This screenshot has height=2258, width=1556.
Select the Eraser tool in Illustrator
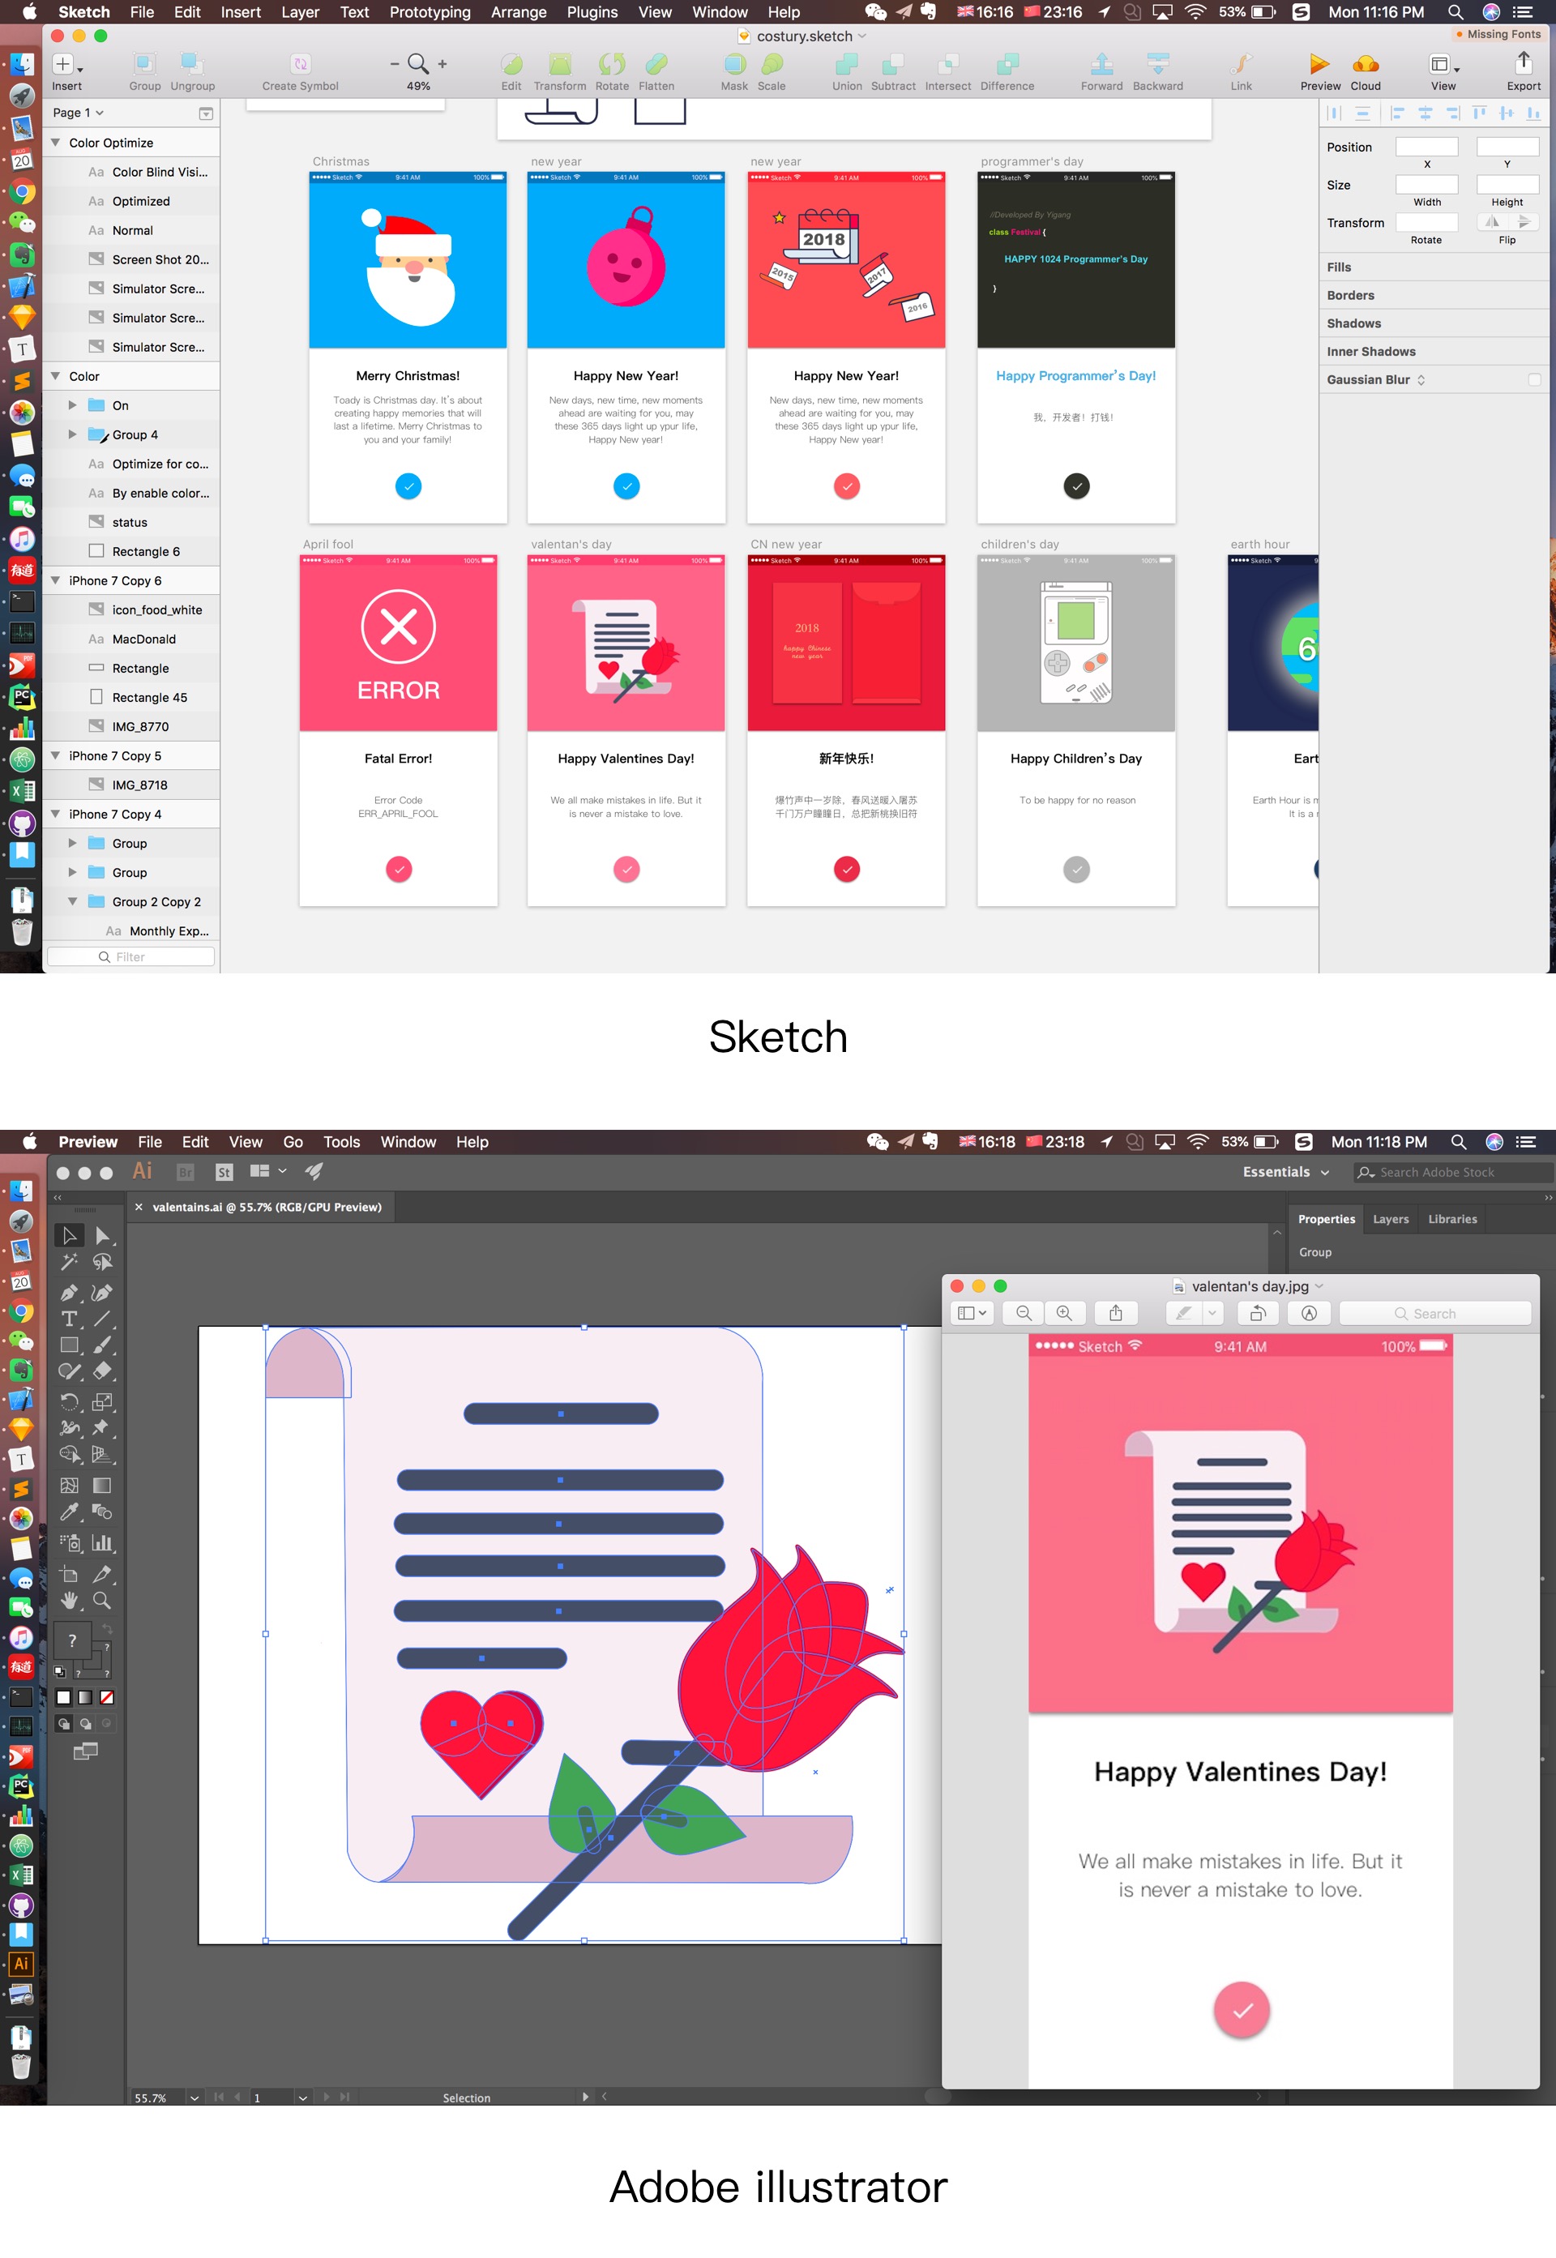tap(102, 1371)
